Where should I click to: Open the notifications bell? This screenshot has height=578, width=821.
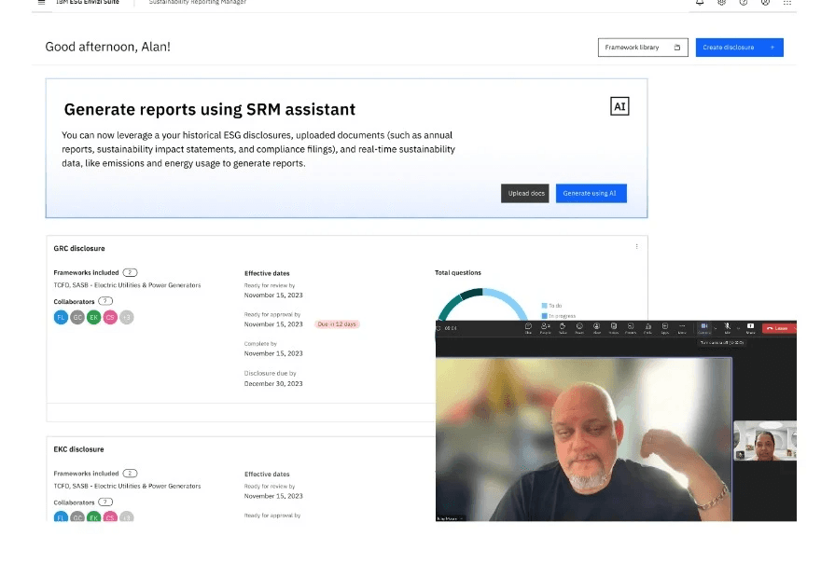(700, 2)
